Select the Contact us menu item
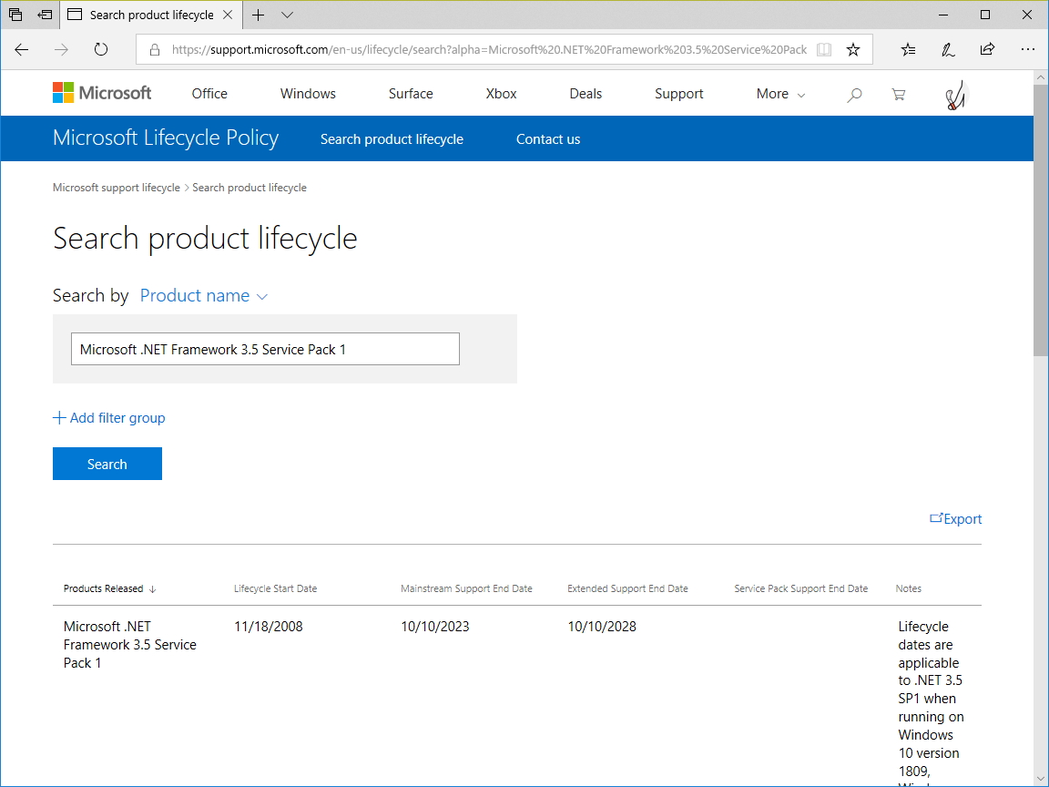 coord(547,138)
